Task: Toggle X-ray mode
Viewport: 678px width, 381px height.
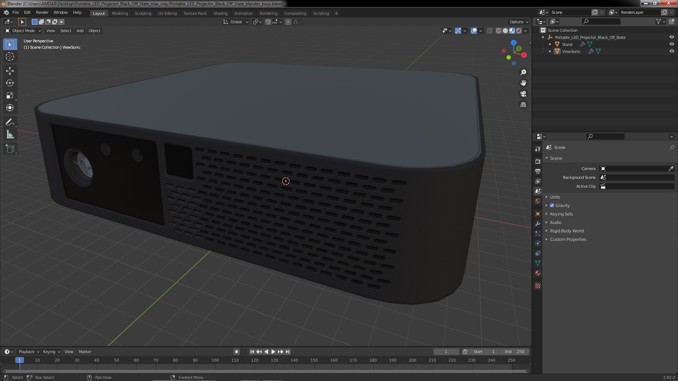Action: point(489,31)
